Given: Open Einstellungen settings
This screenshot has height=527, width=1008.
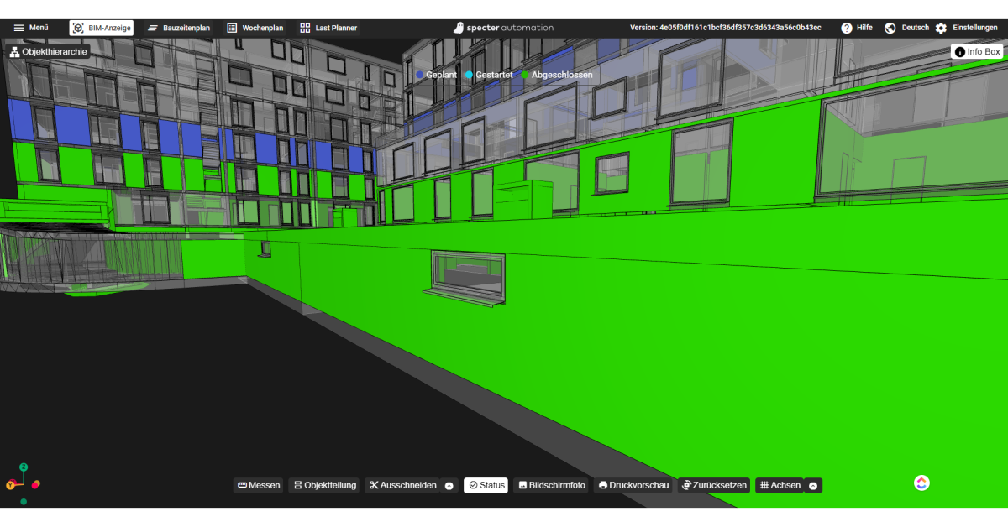Looking at the screenshot, I should (x=966, y=28).
